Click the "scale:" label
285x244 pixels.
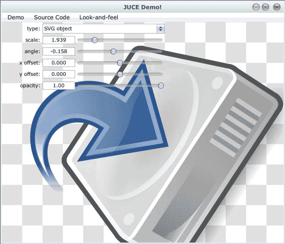pos(32,40)
